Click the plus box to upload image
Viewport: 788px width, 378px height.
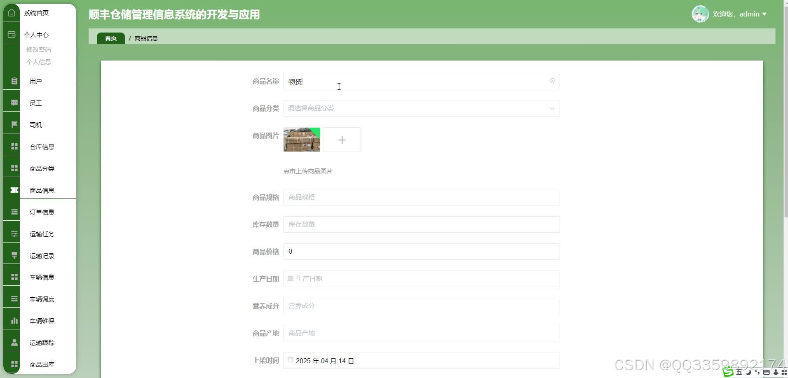tap(342, 140)
